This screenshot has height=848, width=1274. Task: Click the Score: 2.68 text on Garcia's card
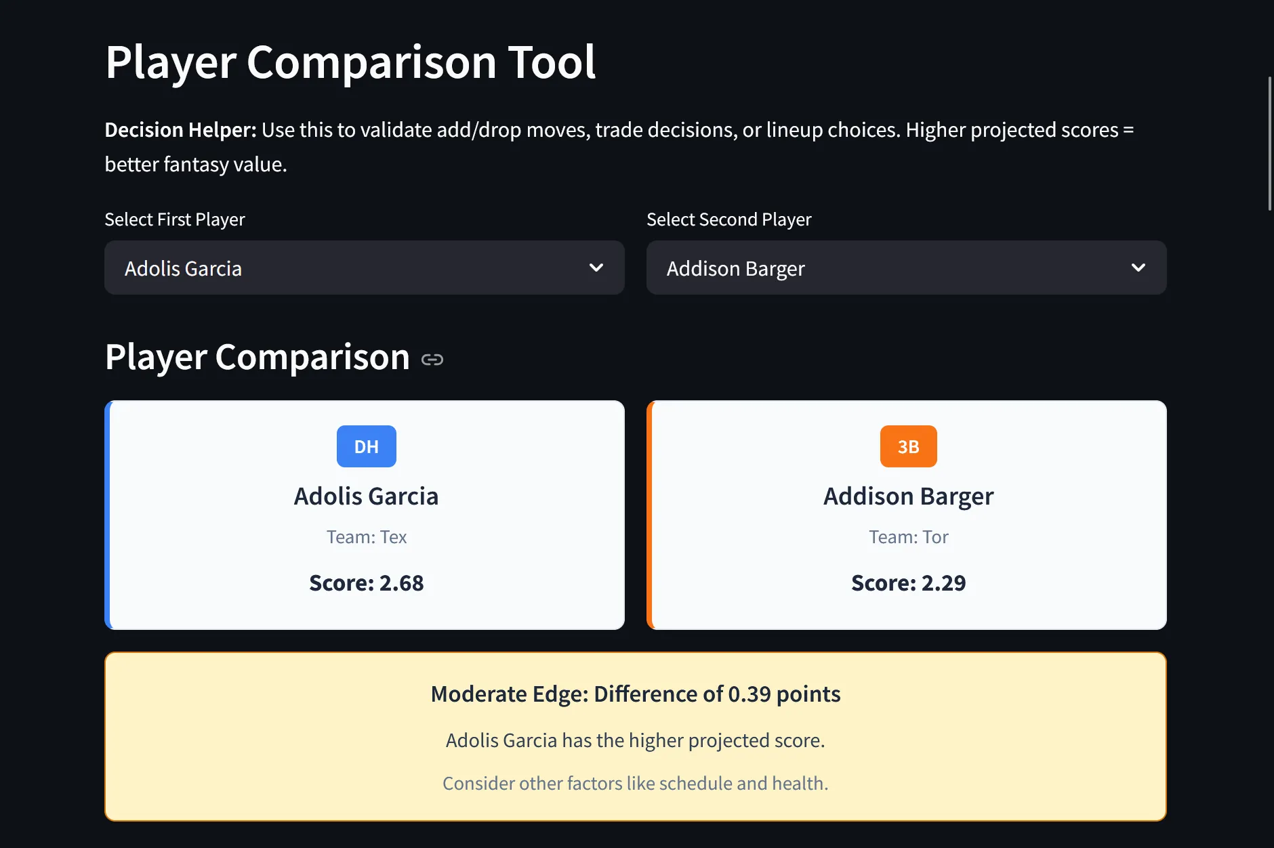(366, 582)
